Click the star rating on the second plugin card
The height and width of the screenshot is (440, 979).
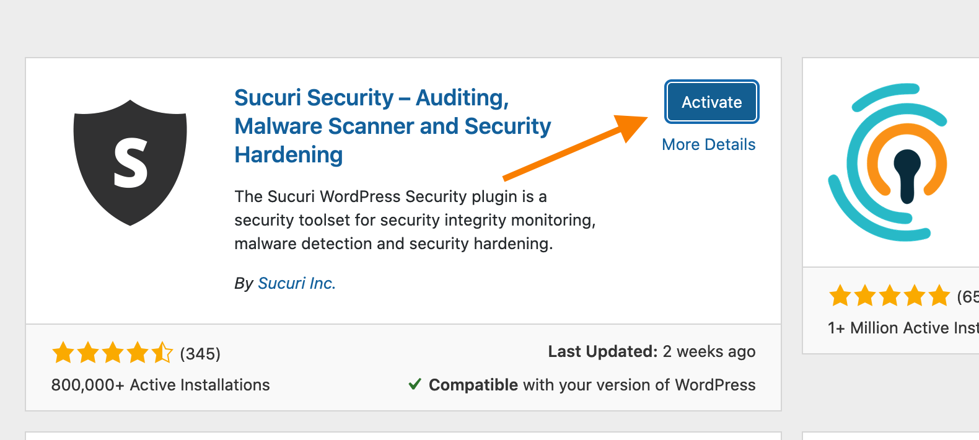(x=889, y=296)
